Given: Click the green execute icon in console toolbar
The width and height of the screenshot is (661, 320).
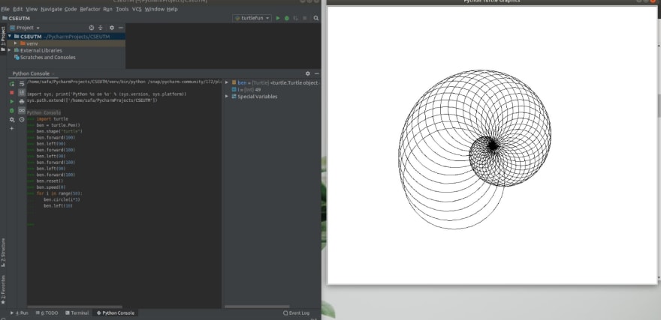Looking at the screenshot, I should click(12, 101).
